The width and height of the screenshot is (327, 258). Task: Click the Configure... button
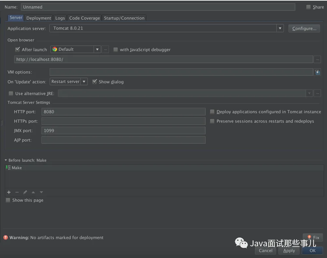pos(304,28)
